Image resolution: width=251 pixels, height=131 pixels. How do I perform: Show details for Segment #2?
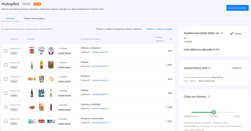[64, 67]
